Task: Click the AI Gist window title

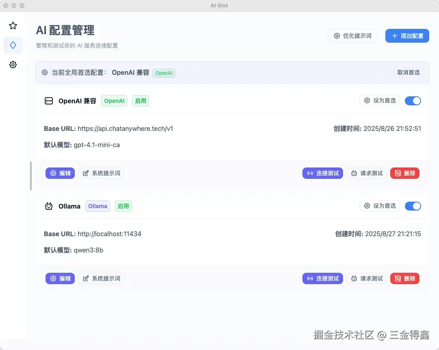Action: coord(219,6)
